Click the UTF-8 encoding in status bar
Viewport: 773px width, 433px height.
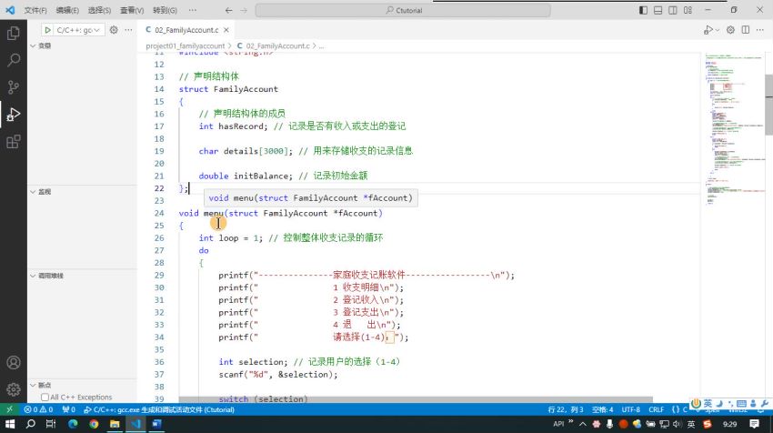[630, 410]
